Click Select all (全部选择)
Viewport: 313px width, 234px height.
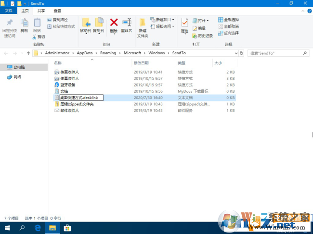(x=228, y=20)
